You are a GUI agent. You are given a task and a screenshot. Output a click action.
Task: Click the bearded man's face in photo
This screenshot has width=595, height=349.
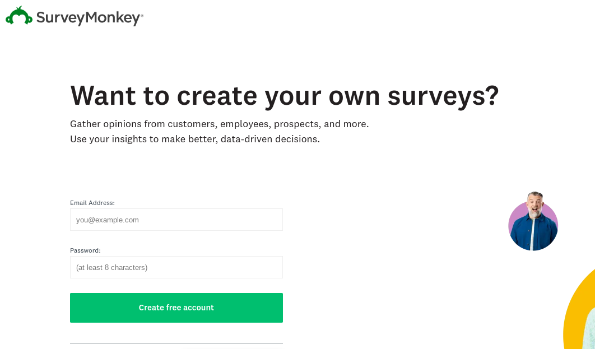pyautogui.click(x=534, y=205)
